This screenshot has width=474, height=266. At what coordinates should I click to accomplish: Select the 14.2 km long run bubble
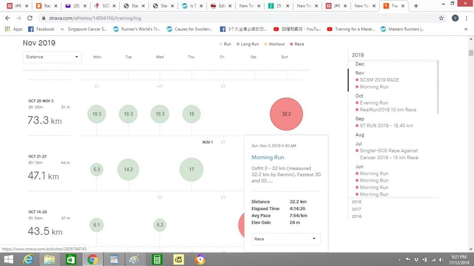128,169
